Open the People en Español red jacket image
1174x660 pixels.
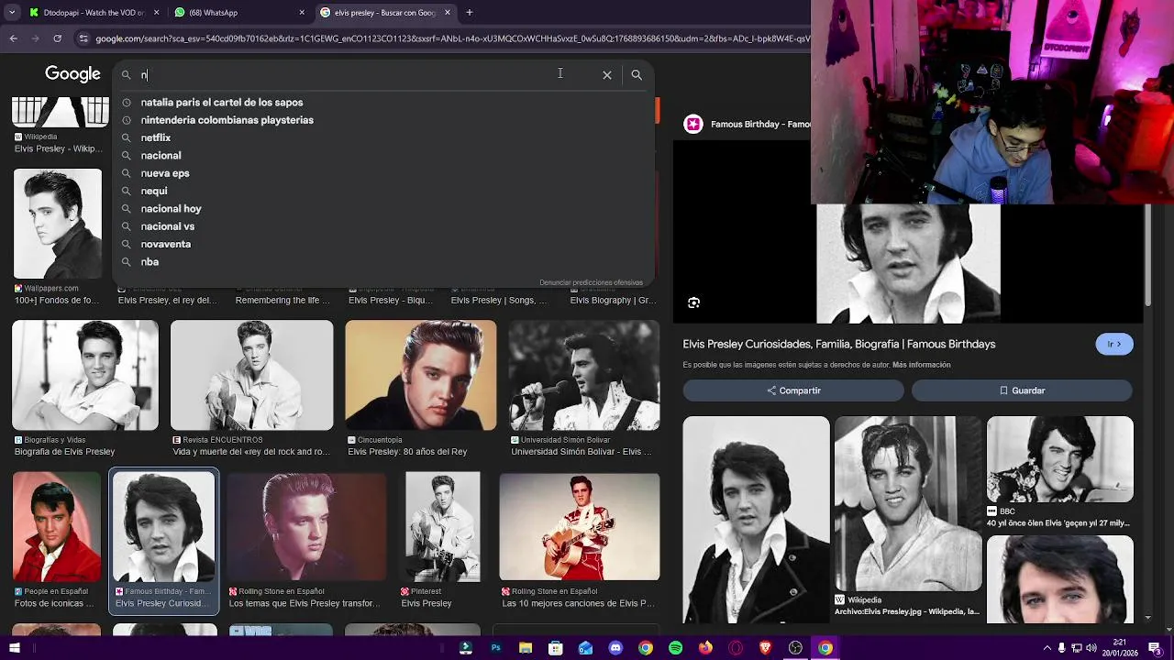click(x=57, y=527)
